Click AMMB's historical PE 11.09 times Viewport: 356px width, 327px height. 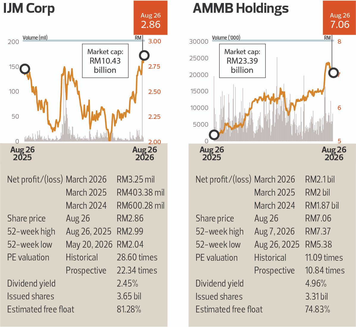324,258
